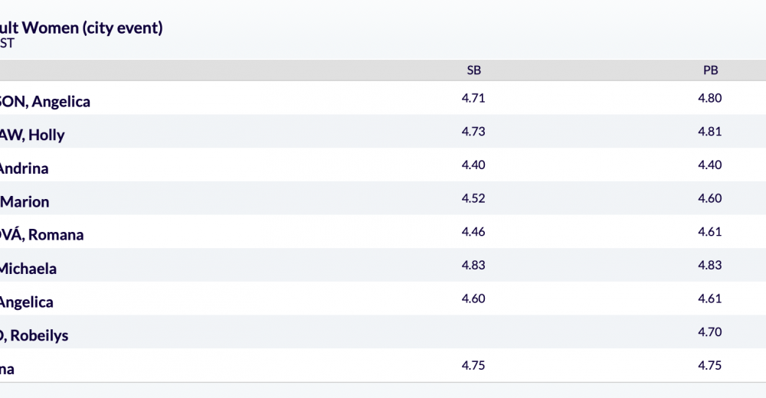Screen dimensions: 766x398
Task: Click the 4.52 season best for Marion
Action: (x=473, y=198)
